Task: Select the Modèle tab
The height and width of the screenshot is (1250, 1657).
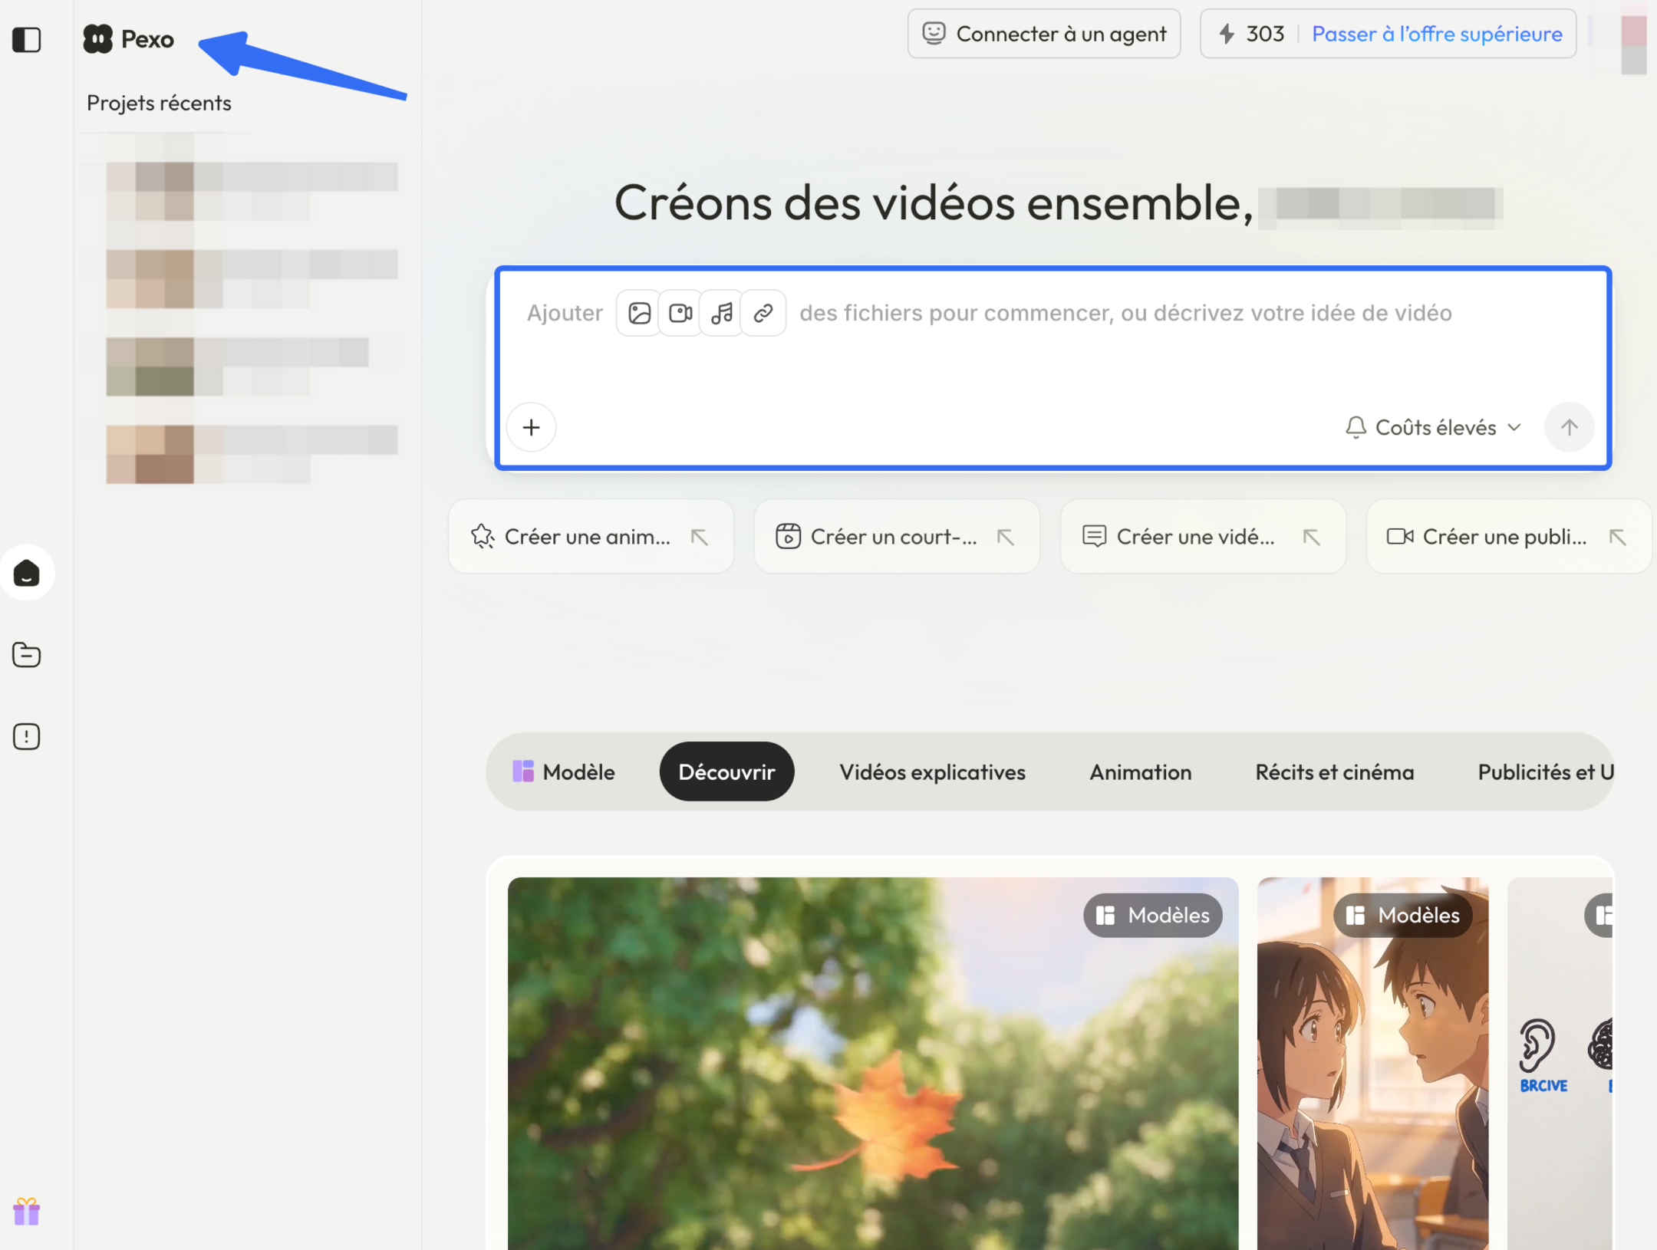Action: click(564, 771)
